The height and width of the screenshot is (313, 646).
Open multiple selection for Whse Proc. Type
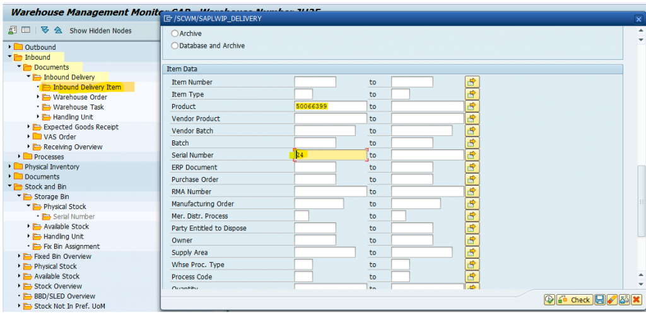[x=472, y=265]
